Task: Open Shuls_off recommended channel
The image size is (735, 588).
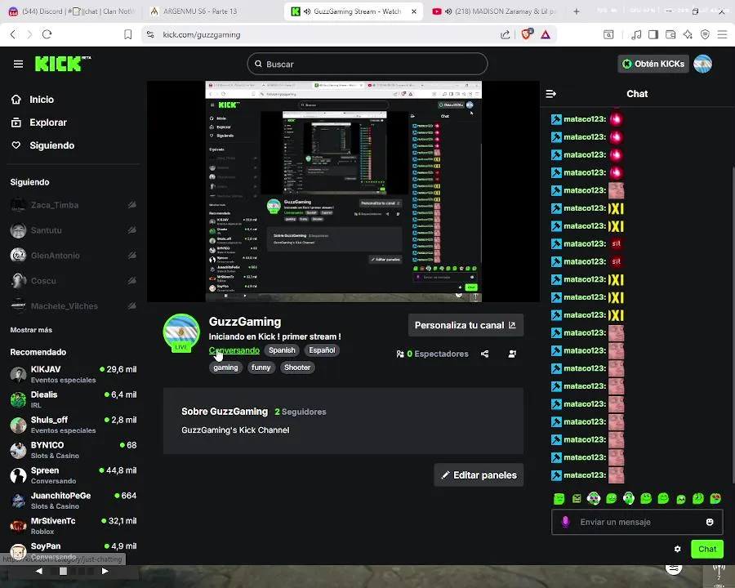Action: pyautogui.click(x=73, y=425)
